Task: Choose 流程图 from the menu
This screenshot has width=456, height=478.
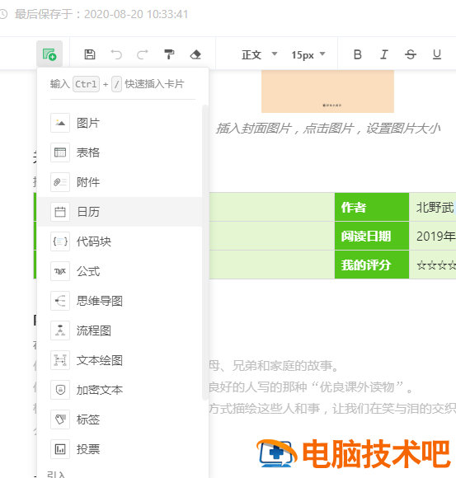Action: pyautogui.click(x=120, y=330)
